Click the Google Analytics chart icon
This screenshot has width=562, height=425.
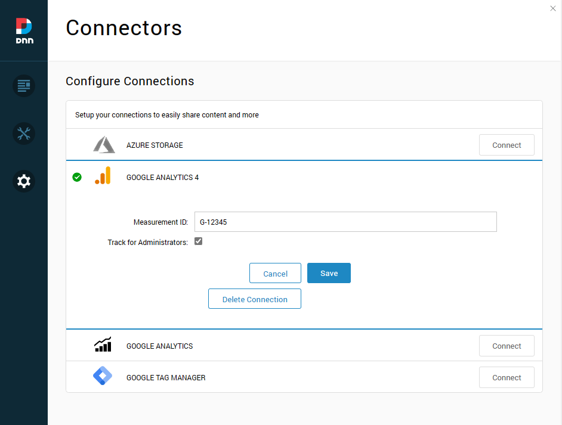[x=103, y=345]
